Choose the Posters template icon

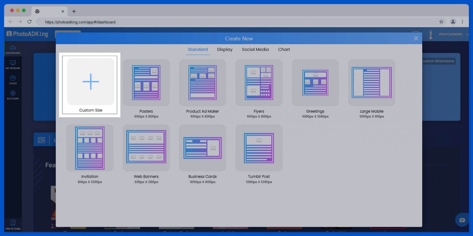click(x=146, y=83)
